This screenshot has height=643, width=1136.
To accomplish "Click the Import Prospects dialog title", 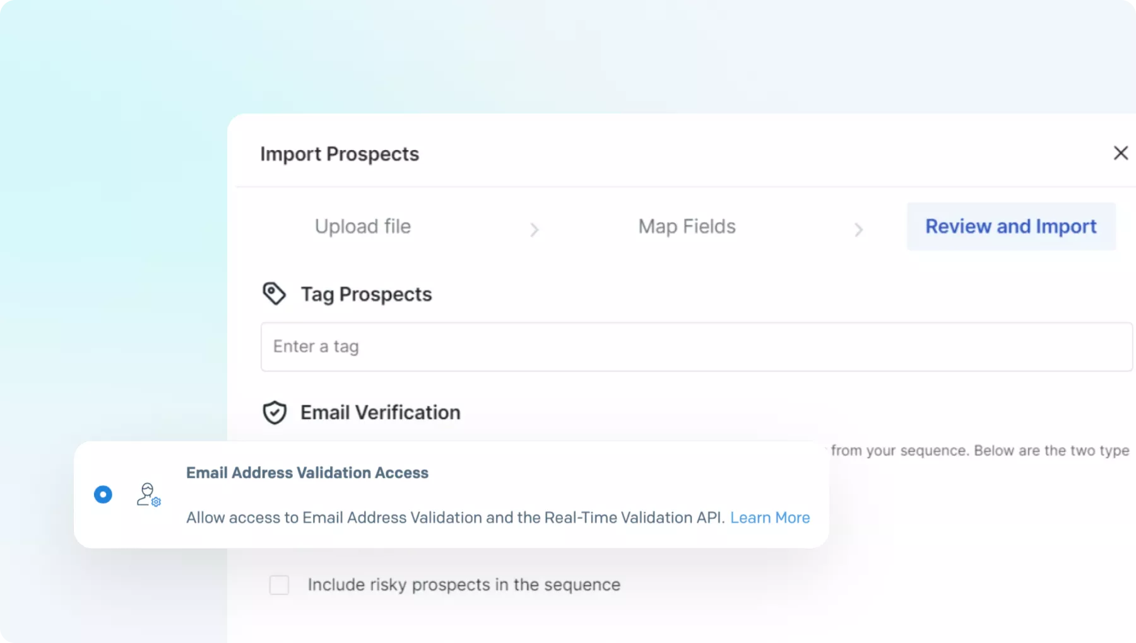I will [x=339, y=154].
